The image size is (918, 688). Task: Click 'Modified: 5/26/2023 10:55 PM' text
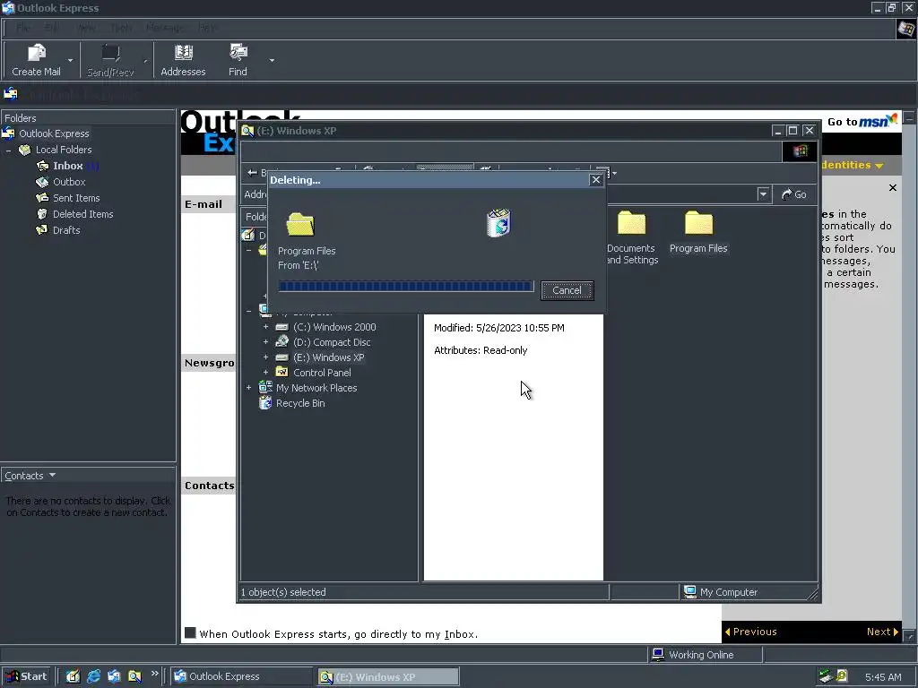pyautogui.click(x=499, y=328)
